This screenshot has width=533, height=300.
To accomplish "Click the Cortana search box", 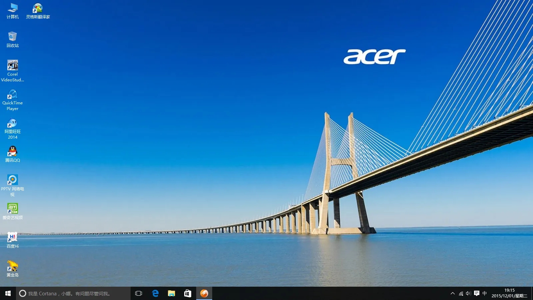I will tap(73, 293).
